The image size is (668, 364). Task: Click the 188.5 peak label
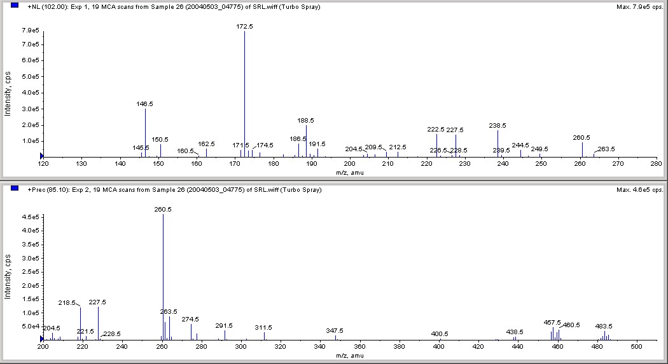click(x=306, y=121)
